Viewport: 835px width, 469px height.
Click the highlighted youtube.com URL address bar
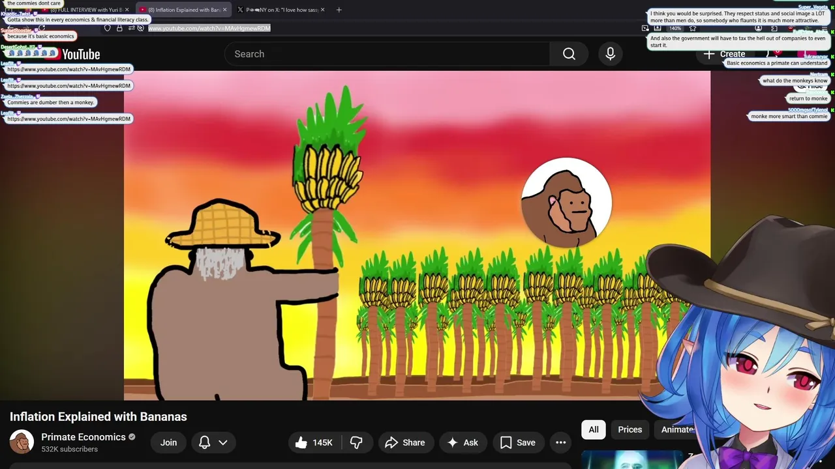[209, 28]
